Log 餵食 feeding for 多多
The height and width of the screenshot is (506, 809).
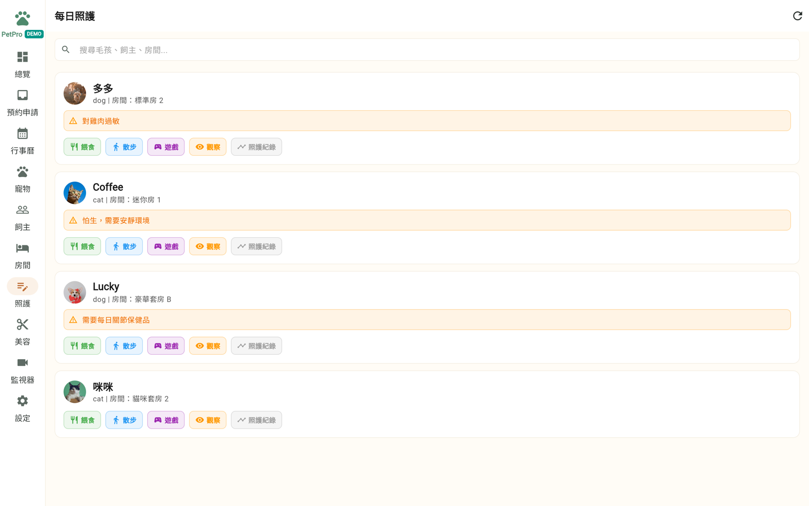[x=82, y=147]
